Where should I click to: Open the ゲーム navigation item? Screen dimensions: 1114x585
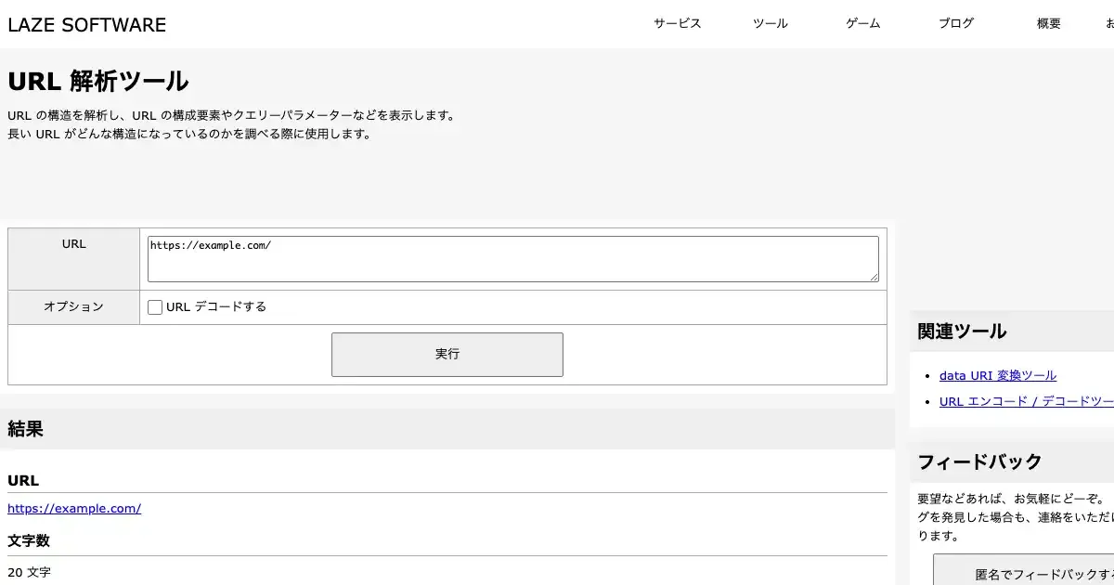click(862, 24)
